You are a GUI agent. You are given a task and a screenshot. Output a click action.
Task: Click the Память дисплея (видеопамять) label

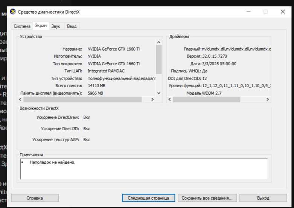51,93
